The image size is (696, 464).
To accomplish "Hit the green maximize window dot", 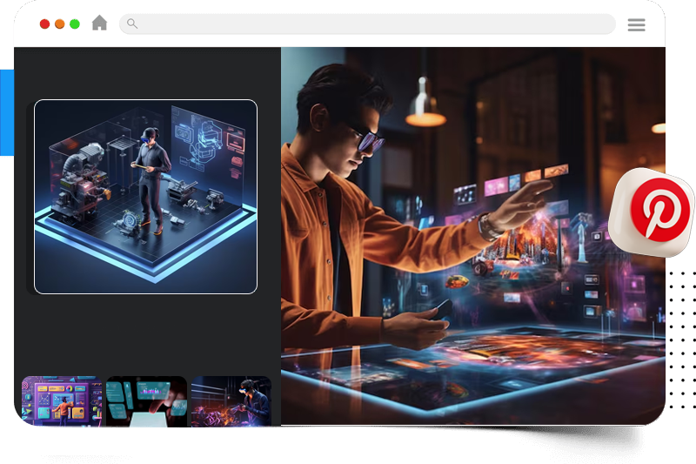I will [75, 24].
